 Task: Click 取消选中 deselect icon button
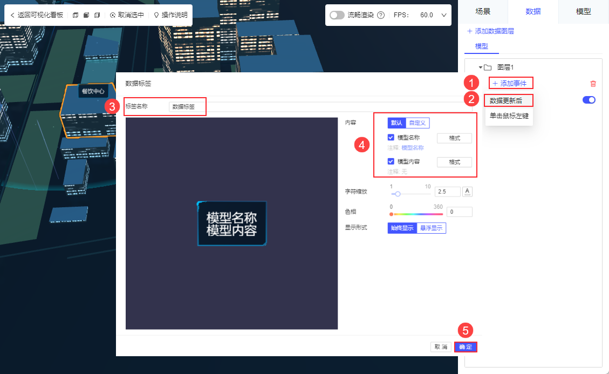(127, 15)
